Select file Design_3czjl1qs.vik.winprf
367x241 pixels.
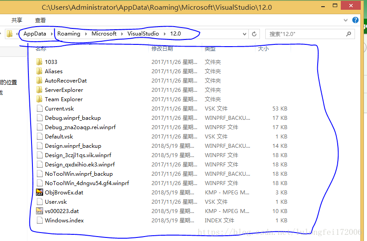pyautogui.click(x=78, y=155)
